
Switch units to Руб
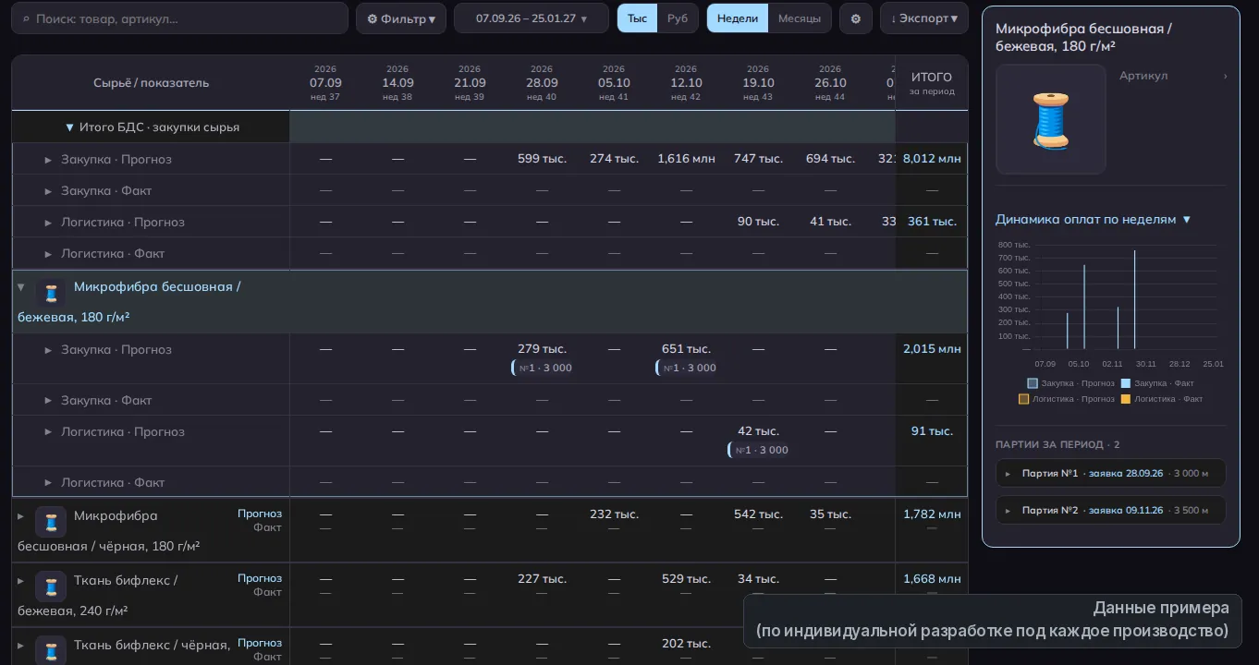point(678,18)
